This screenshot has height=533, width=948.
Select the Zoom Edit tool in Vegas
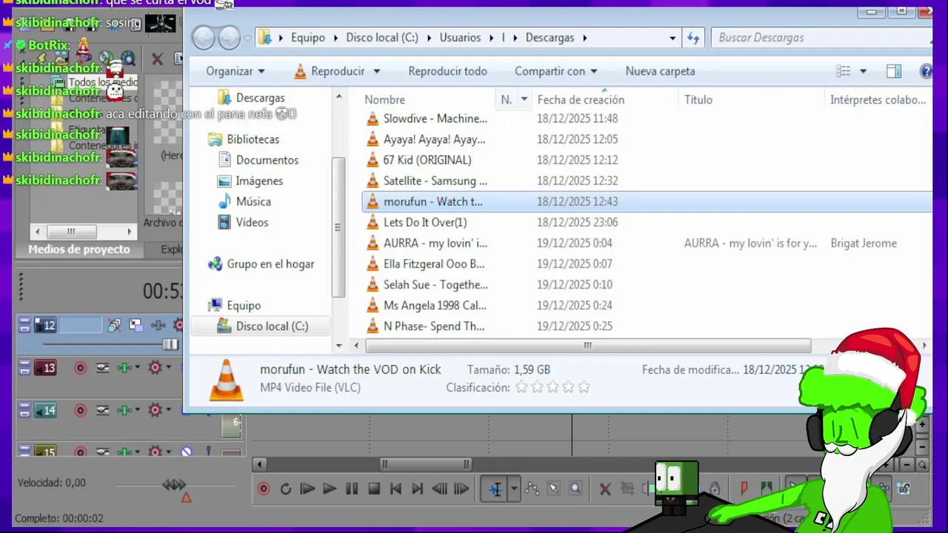pyautogui.click(x=575, y=489)
